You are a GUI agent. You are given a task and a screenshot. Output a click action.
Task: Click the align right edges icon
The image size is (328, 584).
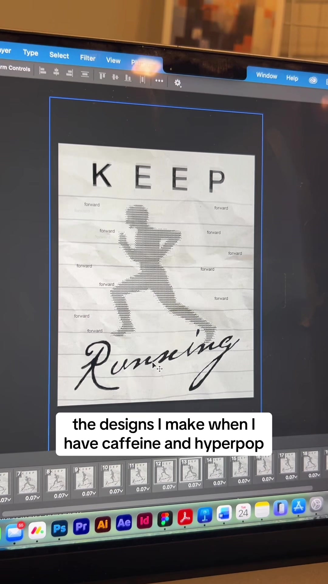[70, 73]
